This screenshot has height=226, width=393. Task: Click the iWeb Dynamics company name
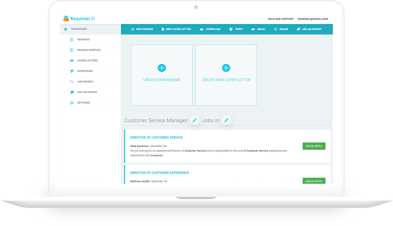pos(139,146)
